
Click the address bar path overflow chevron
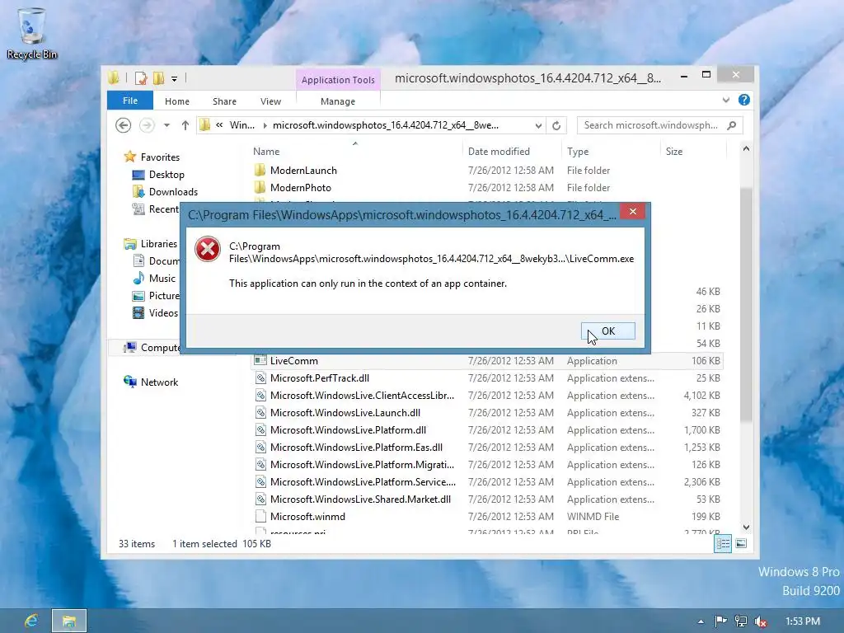[x=219, y=125]
